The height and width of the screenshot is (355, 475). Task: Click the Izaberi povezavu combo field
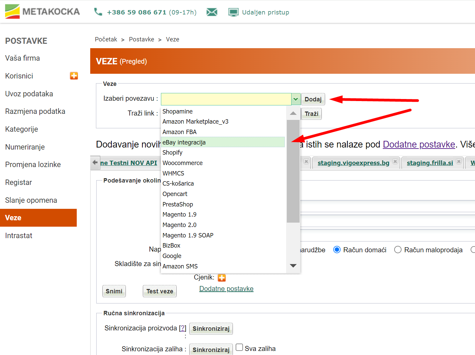click(x=226, y=99)
